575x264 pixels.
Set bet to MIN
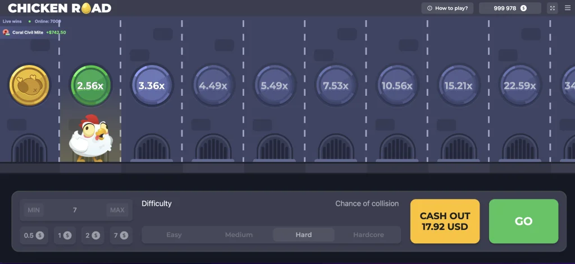[x=34, y=210]
